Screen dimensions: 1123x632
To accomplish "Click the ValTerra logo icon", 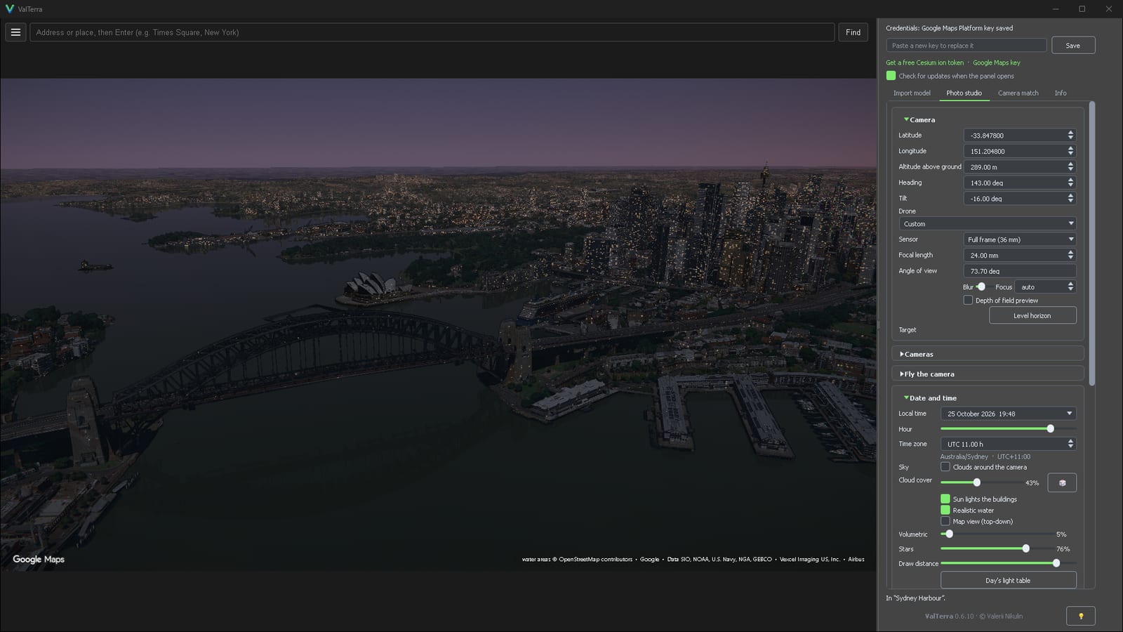I will click(9, 9).
